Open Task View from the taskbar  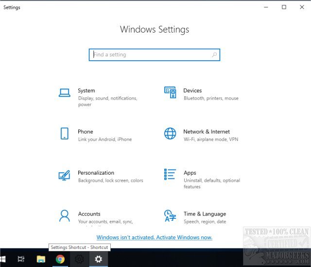coord(21,259)
